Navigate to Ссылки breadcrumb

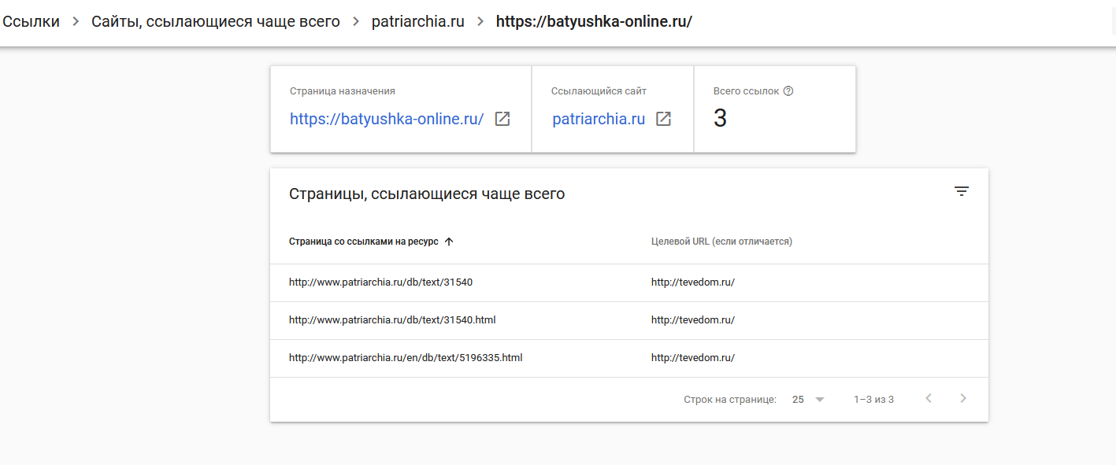coord(30,21)
